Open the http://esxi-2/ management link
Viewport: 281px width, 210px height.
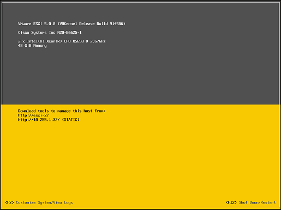(x=33, y=115)
